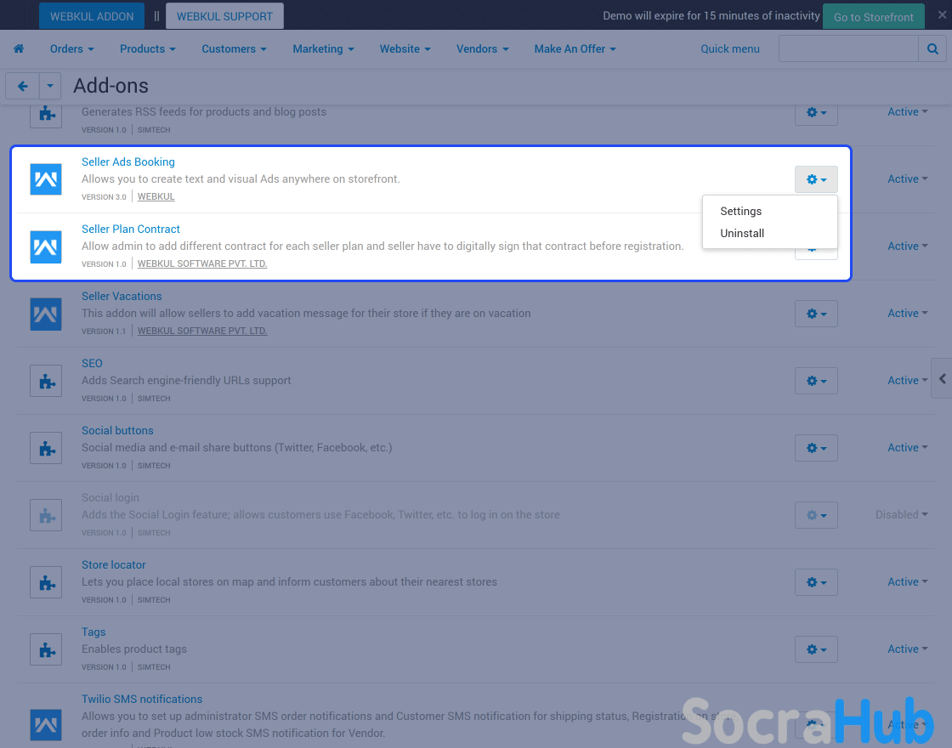The width and height of the screenshot is (952, 748).
Task: Open gear menu for Tags add-on
Action: point(816,649)
